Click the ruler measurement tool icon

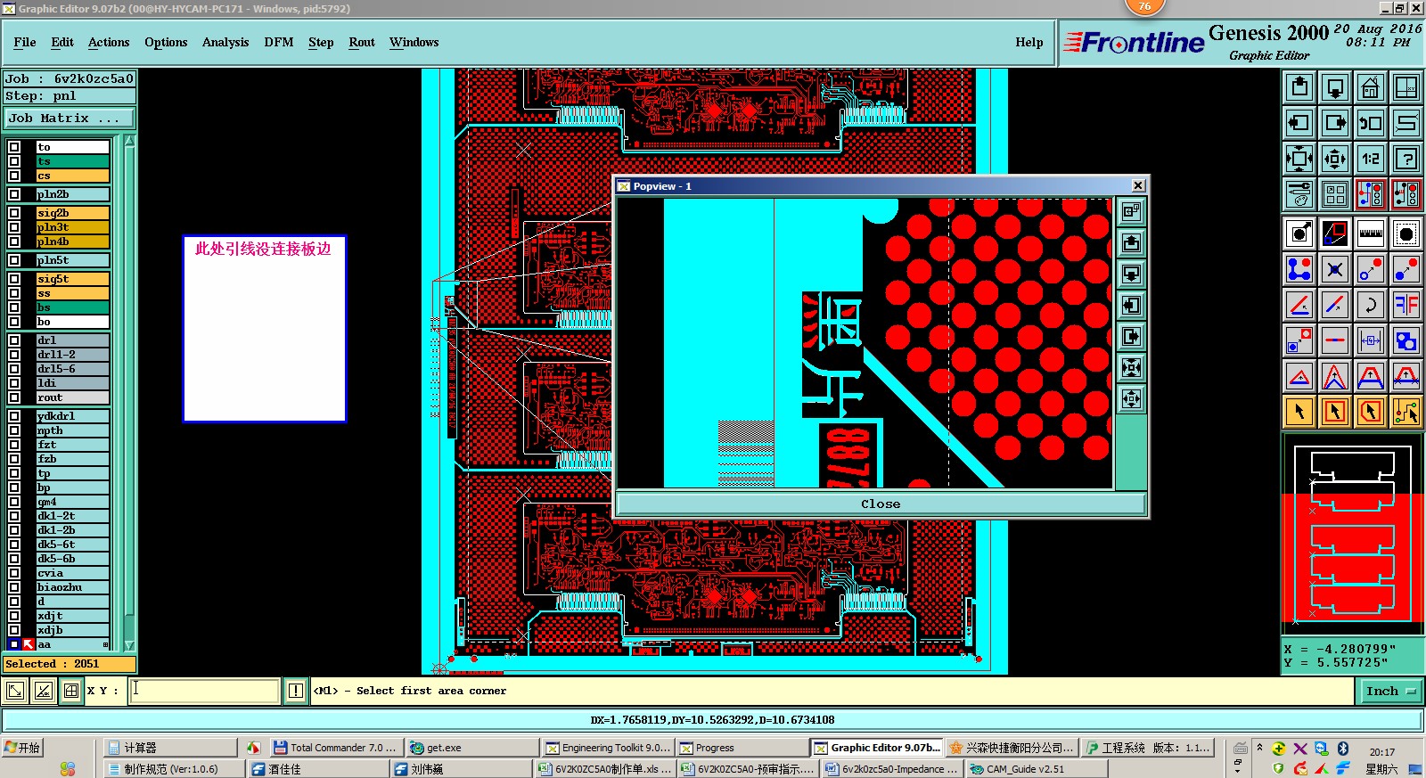(1371, 233)
